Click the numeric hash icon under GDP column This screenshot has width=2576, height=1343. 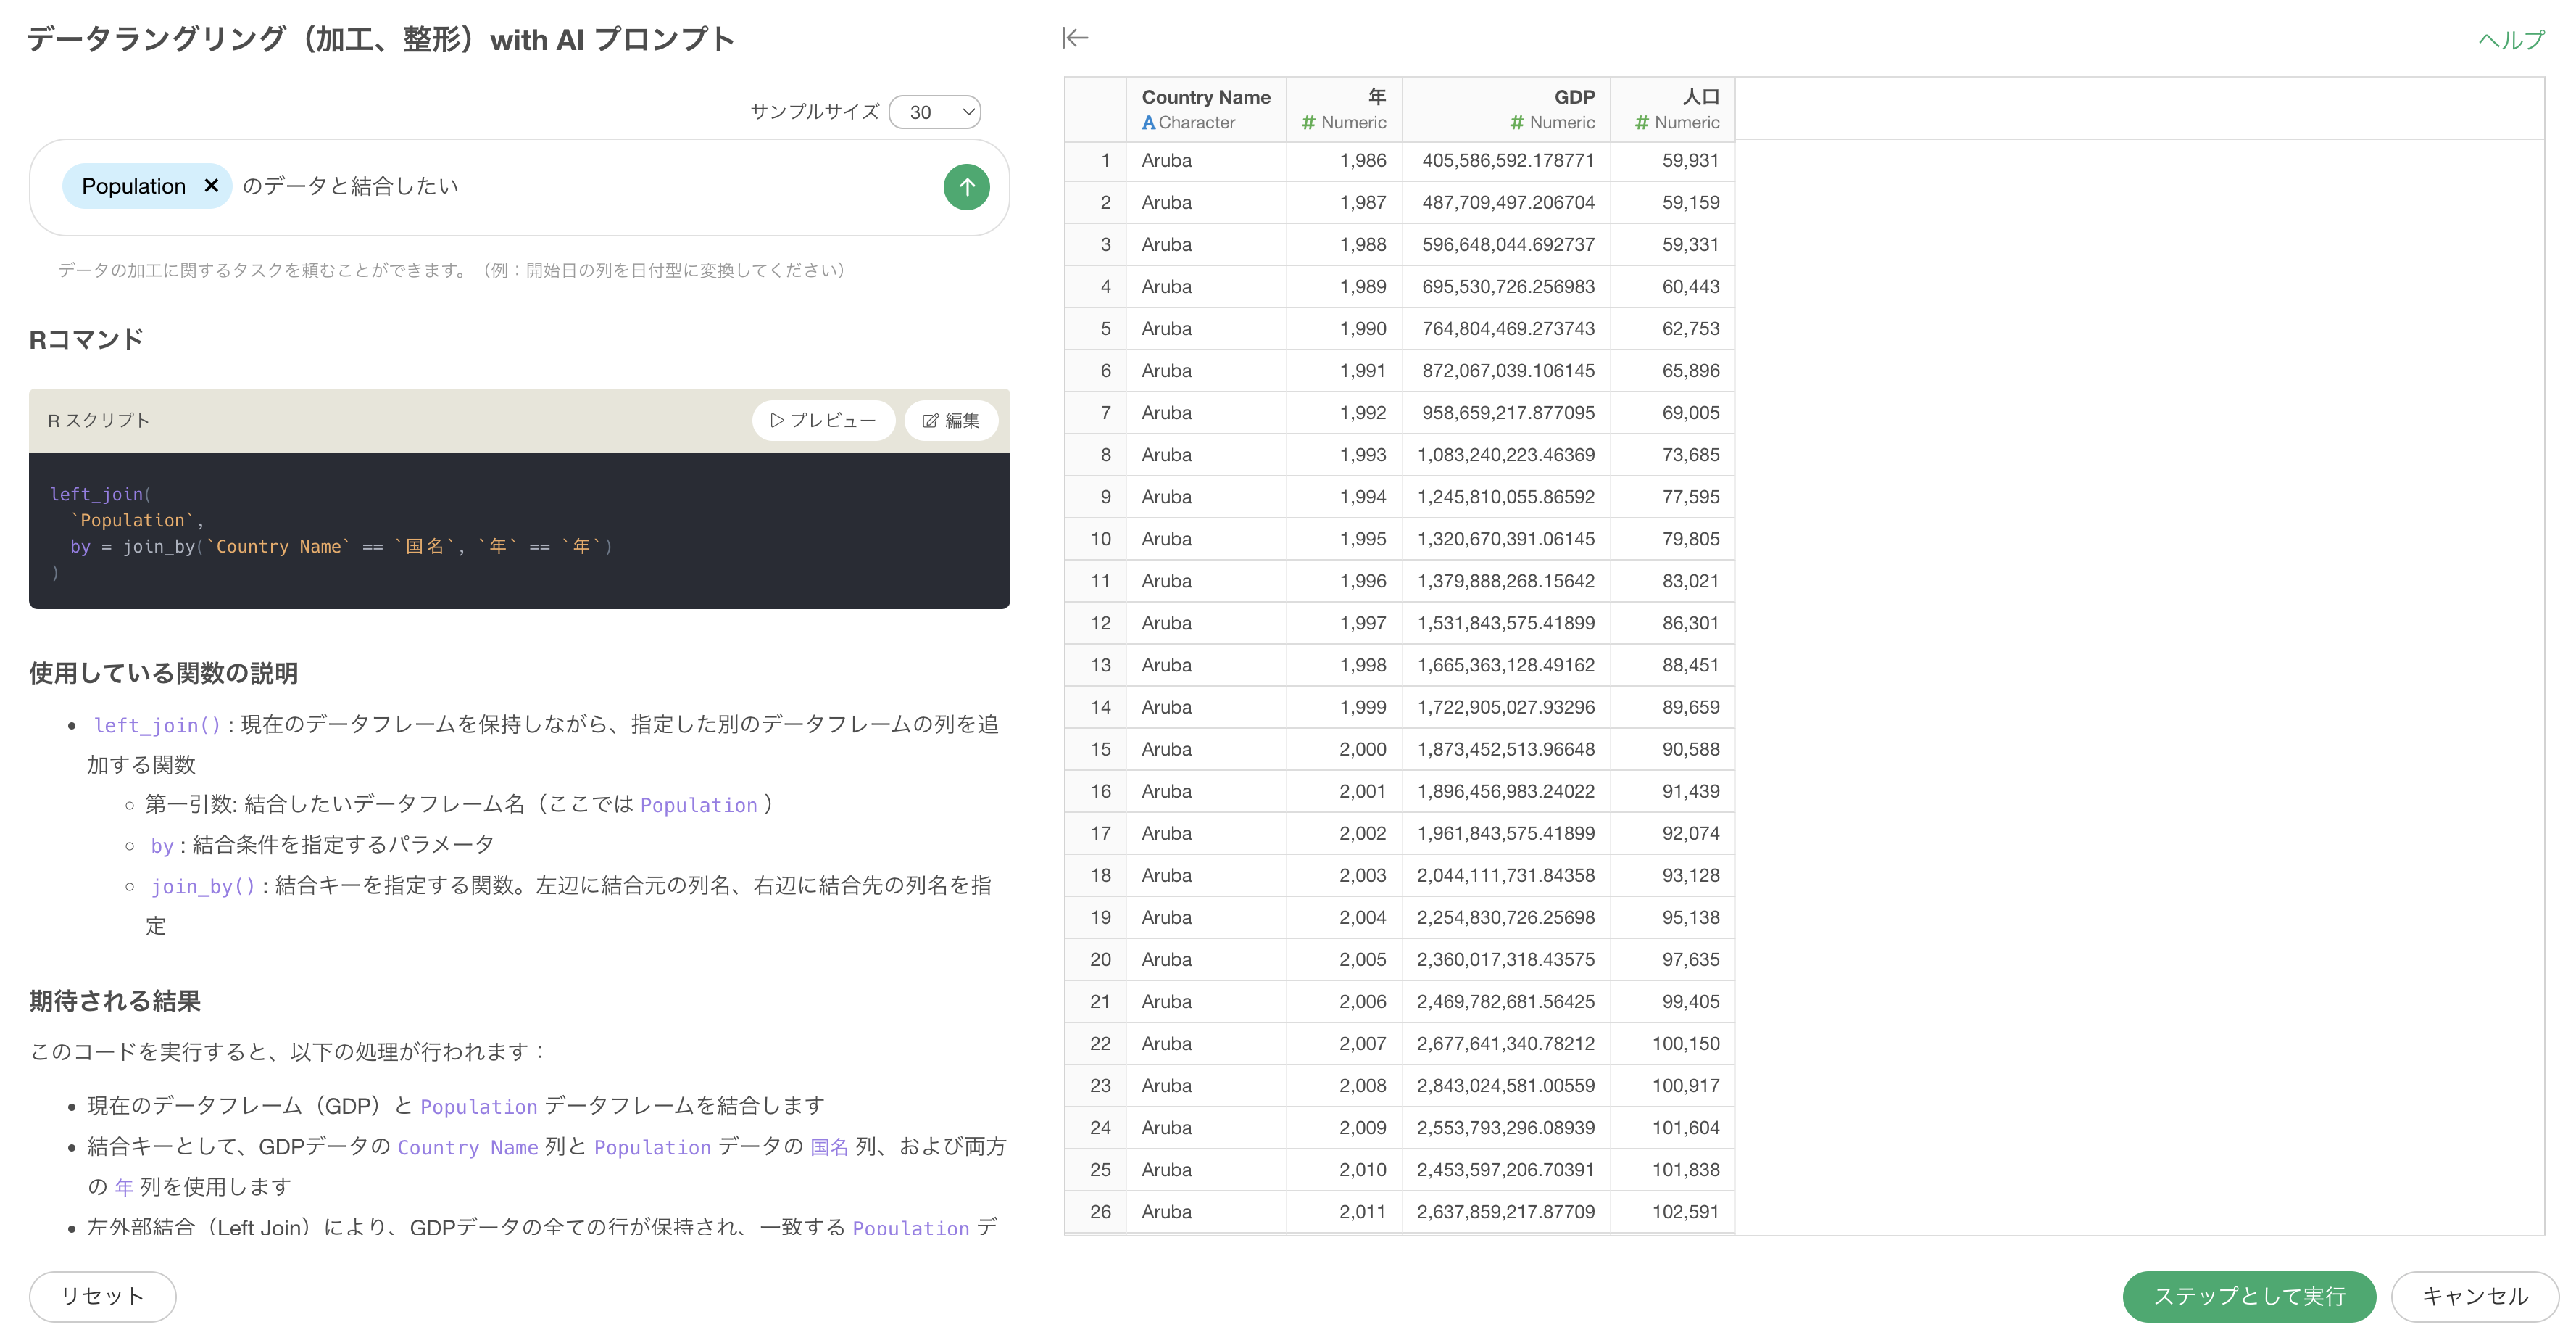(1517, 123)
